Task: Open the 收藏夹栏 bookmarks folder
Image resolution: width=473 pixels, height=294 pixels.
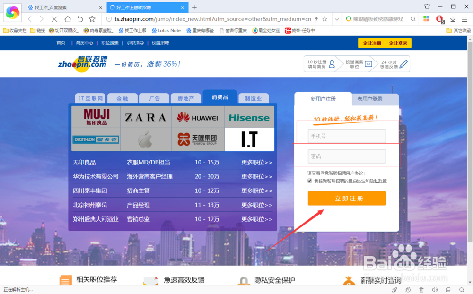Action: (x=15, y=30)
